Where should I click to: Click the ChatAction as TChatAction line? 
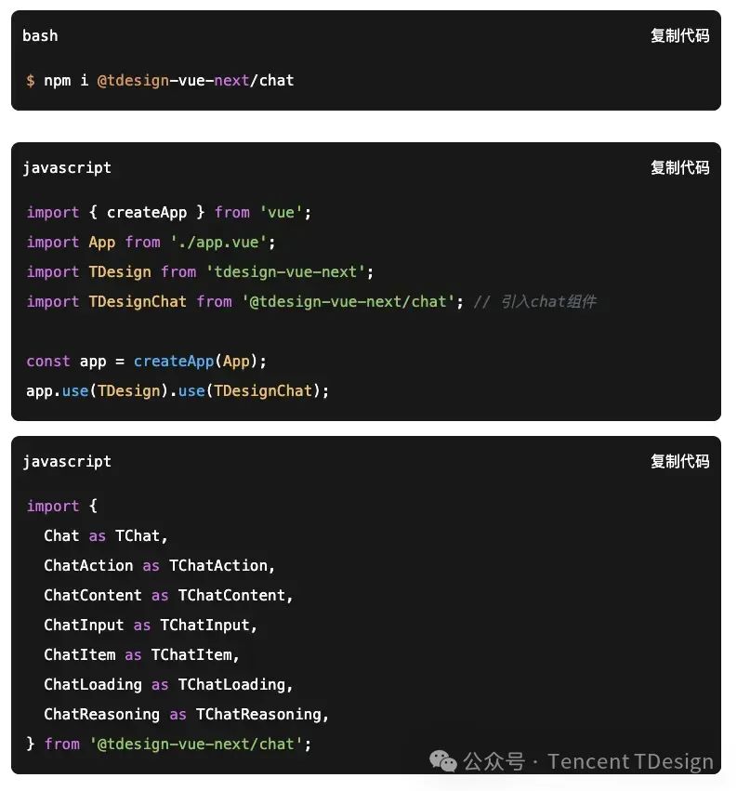point(159,566)
